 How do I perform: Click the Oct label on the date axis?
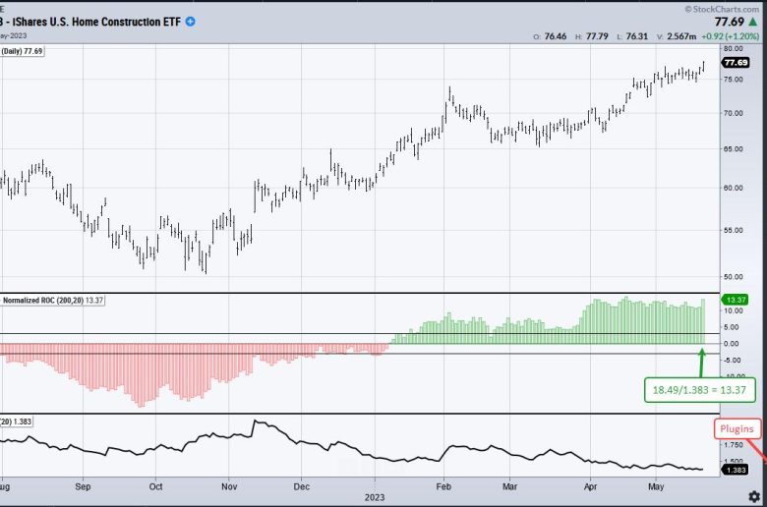[155, 486]
